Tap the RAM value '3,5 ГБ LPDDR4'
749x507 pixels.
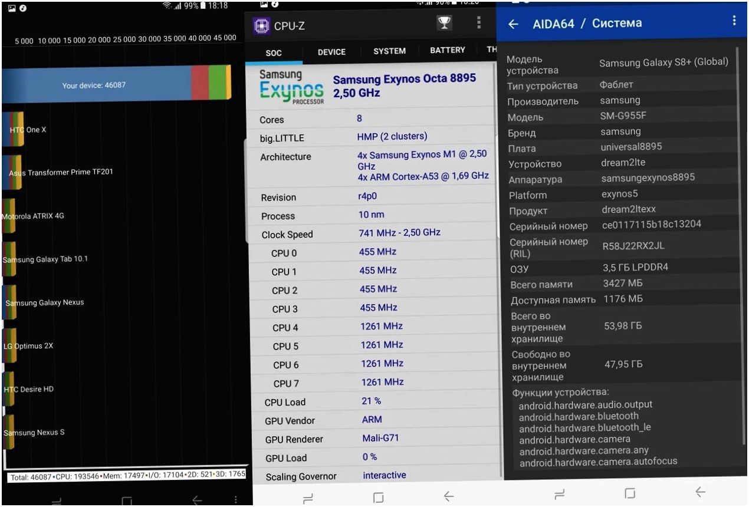[x=635, y=267]
